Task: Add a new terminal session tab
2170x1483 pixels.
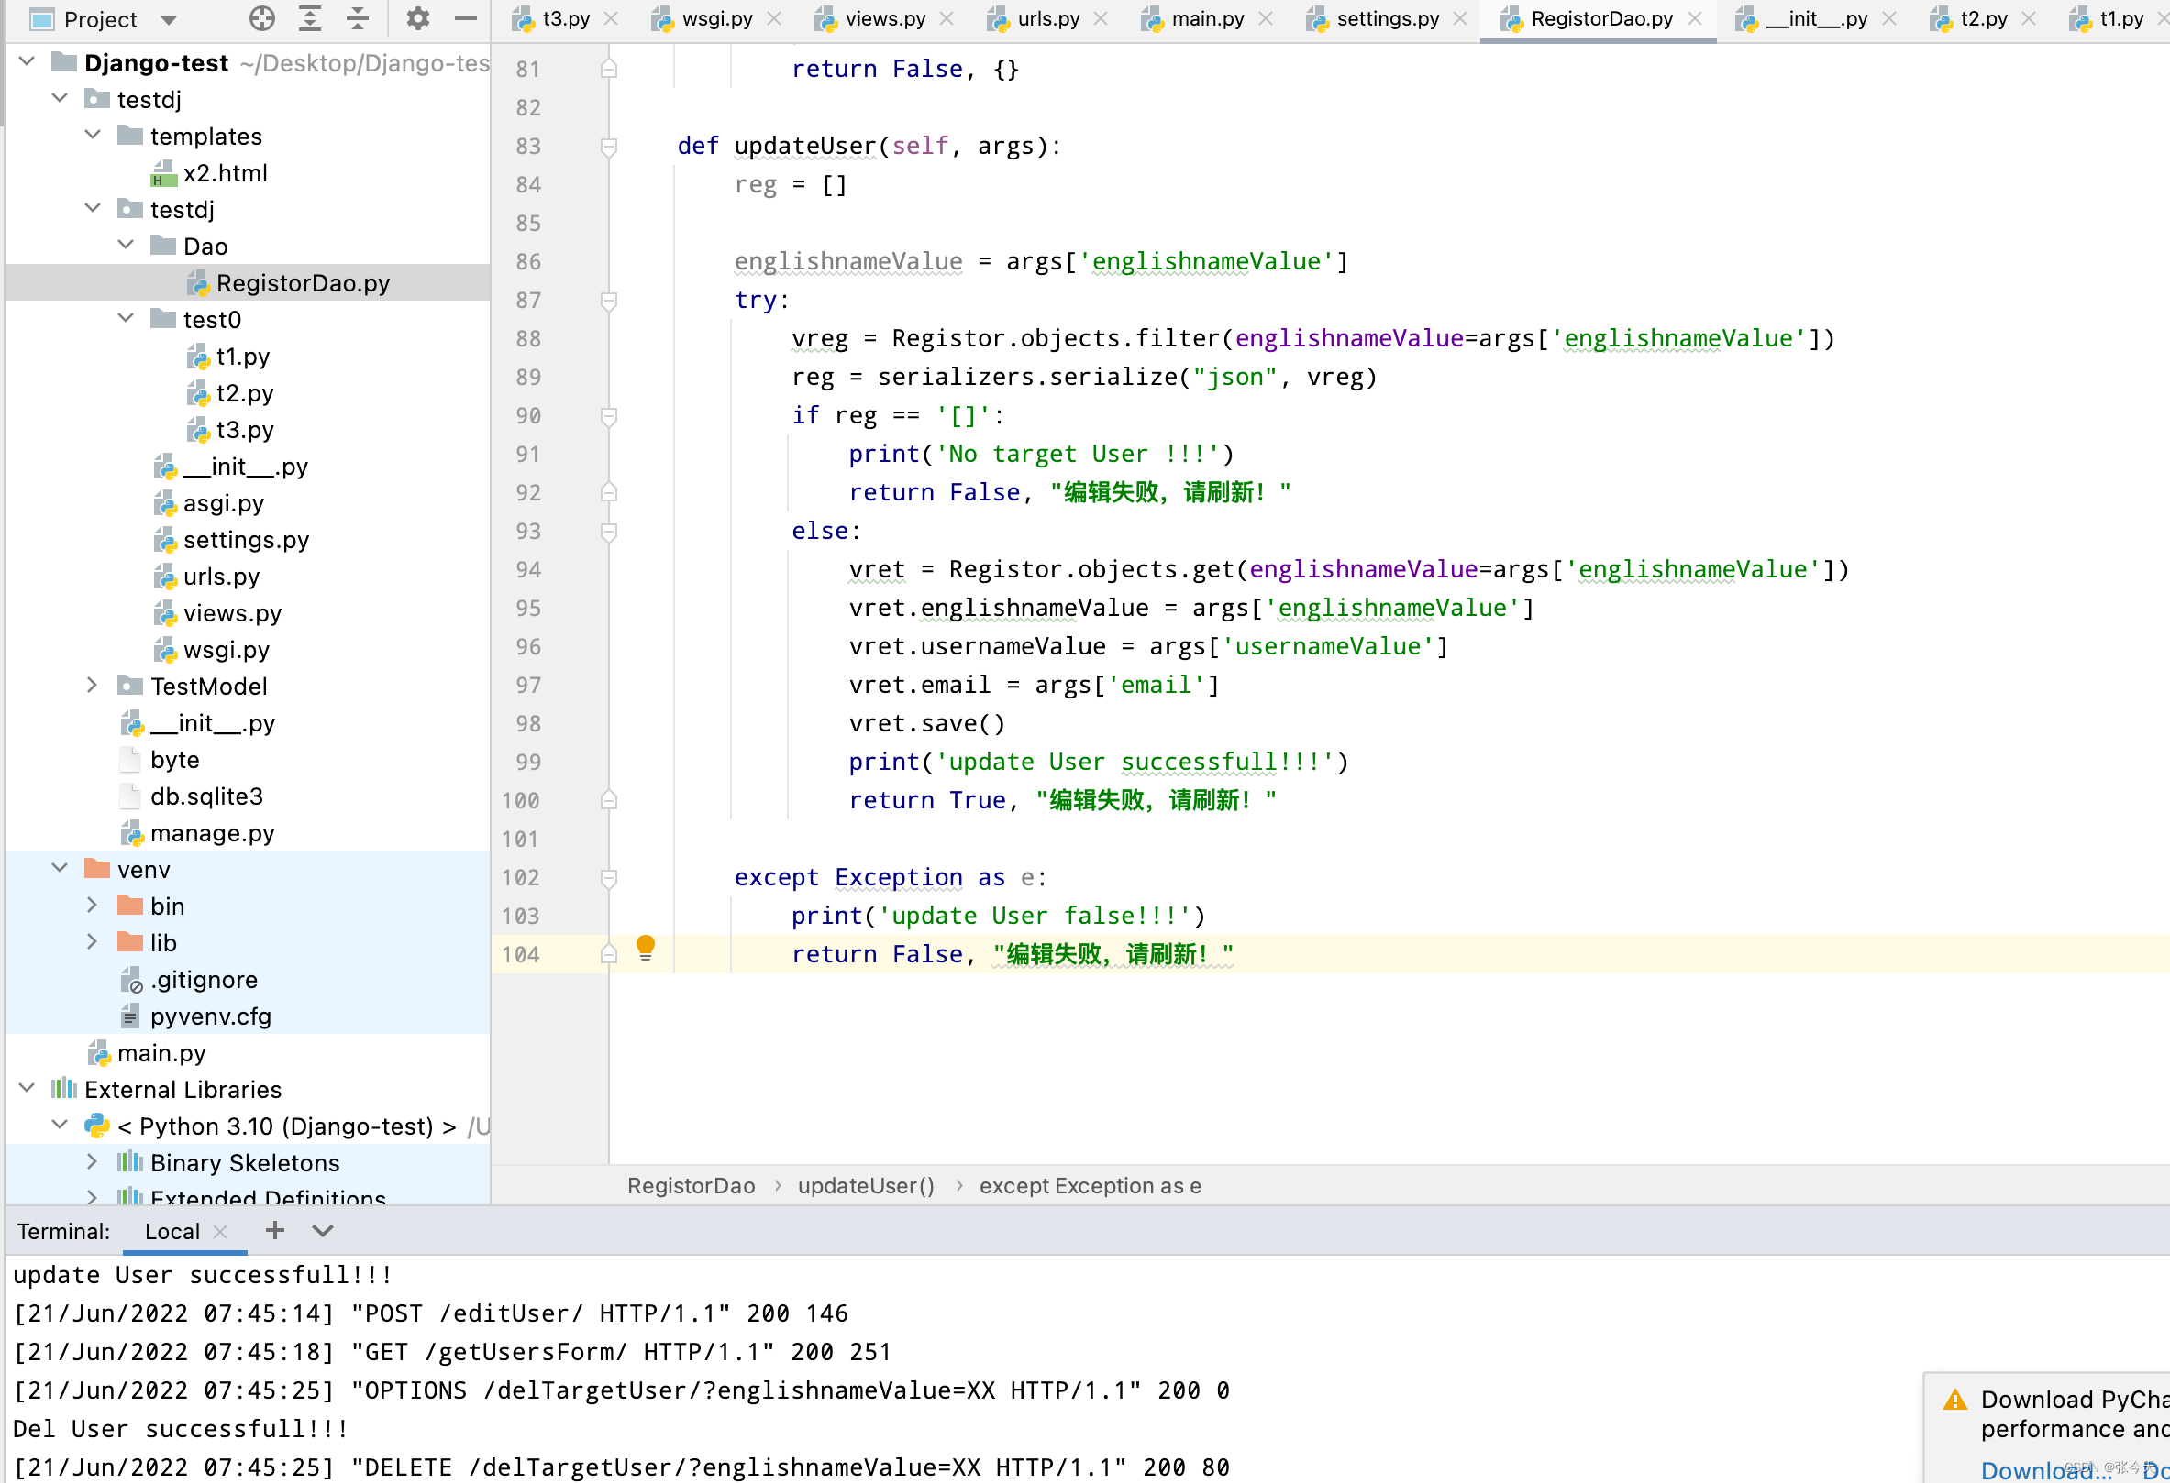Action: click(x=274, y=1231)
